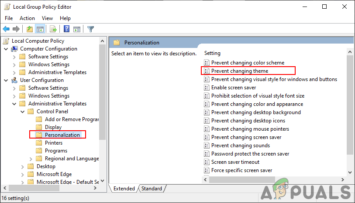Click tree pane horizontal scrollbar left arrow
This screenshot has height=203, width=355.
pyautogui.click(x=5, y=188)
